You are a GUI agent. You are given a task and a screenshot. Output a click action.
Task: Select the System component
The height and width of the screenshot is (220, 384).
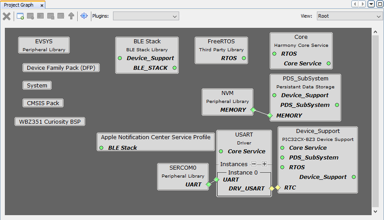pyautogui.click(x=37, y=85)
